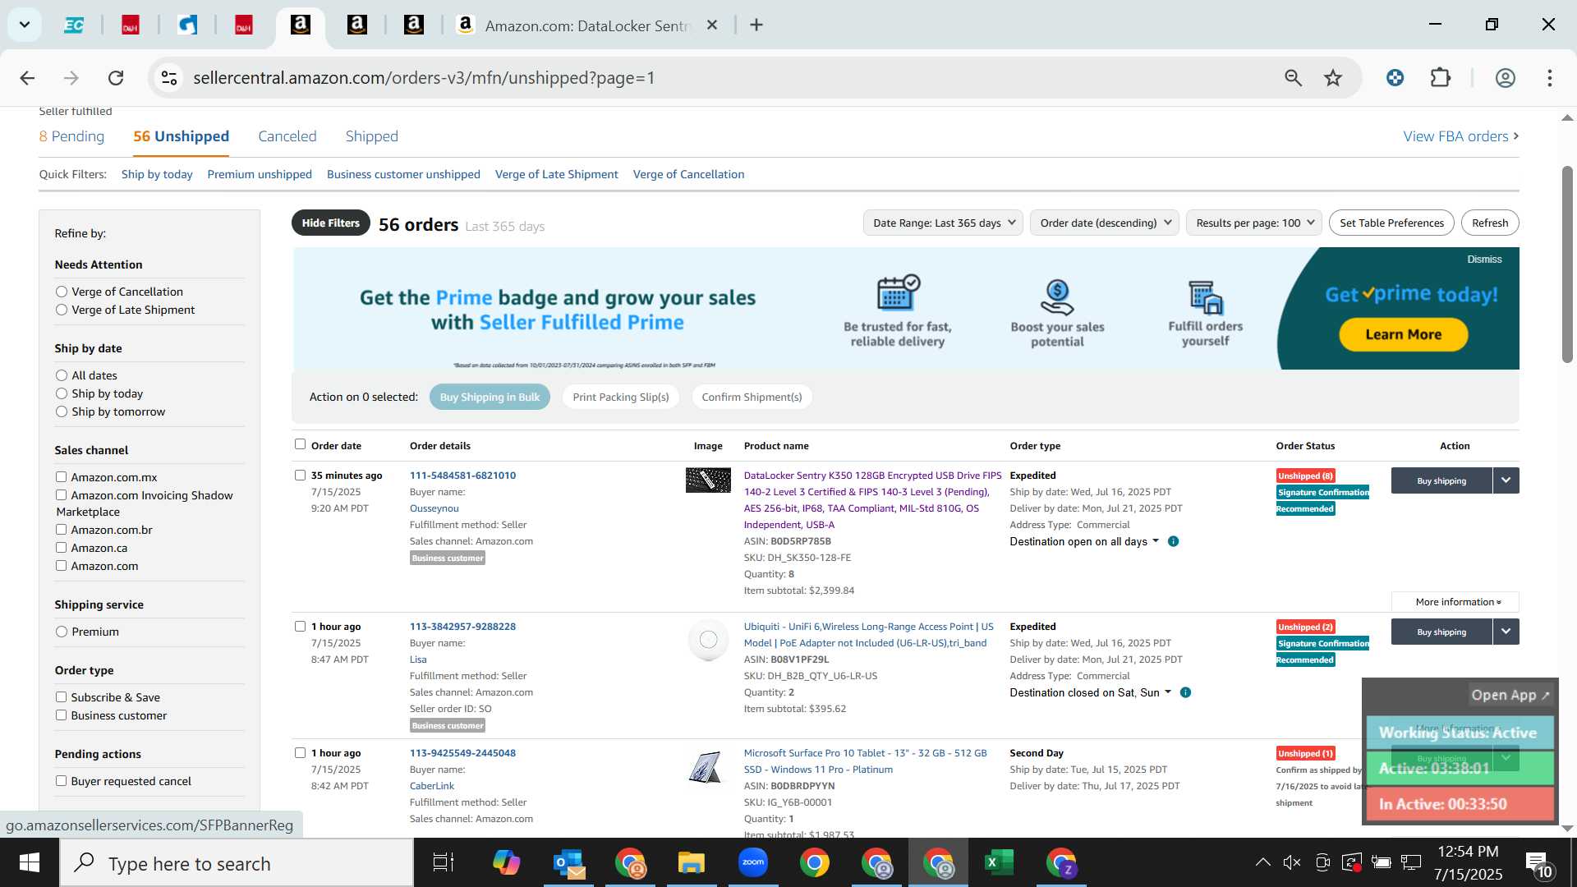The width and height of the screenshot is (1577, 887).
Task: Check the Amazon.com.mx sales channel box
Action: click(x=62, y=477)
